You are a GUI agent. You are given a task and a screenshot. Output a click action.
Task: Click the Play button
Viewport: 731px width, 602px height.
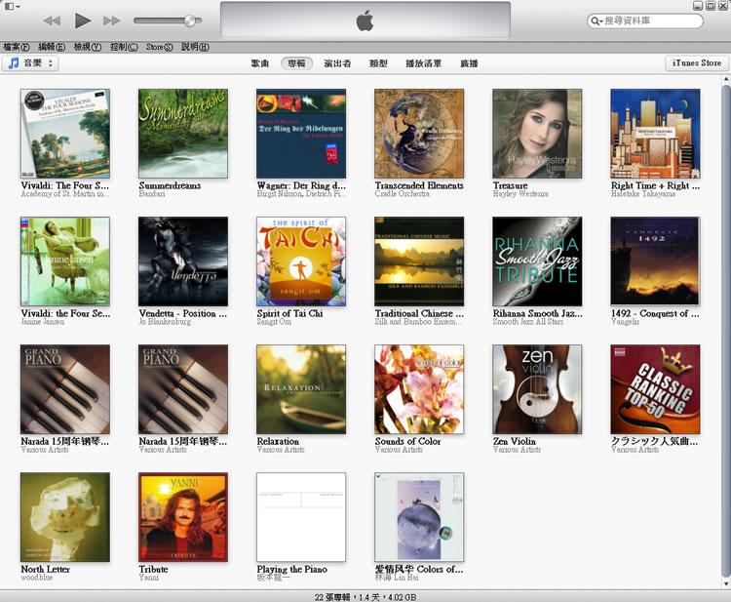point(83,20)
